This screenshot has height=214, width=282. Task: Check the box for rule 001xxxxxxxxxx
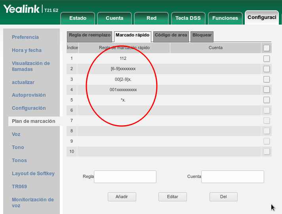coord(267,90)
